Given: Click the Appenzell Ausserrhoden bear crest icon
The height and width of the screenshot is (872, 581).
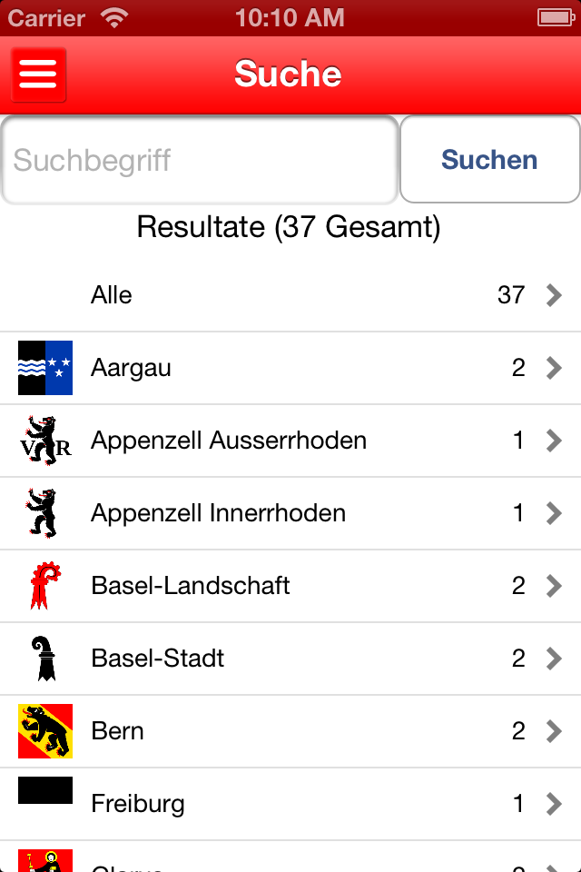Looking at the screenshot, I should pyautogui.click(x=44, y=440).
